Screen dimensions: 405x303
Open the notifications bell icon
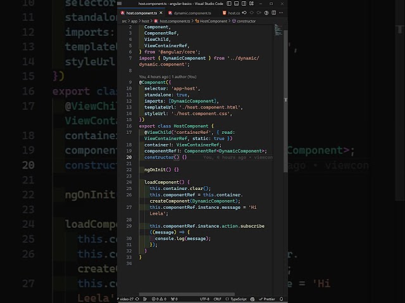click(281, 299)
